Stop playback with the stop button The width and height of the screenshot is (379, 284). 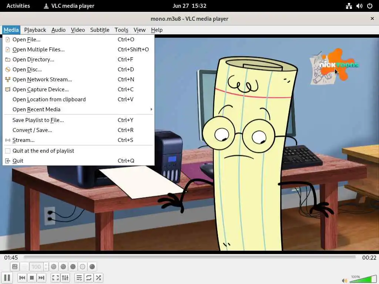point(32,277)
